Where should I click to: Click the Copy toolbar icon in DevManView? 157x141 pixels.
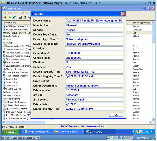point(29,17)
